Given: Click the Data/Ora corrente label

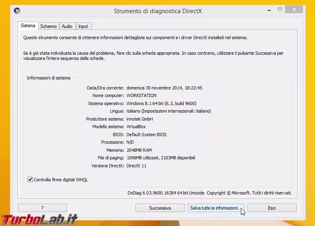Looking at the screenshot, I should pyautogui.click(x=106, y=88).
